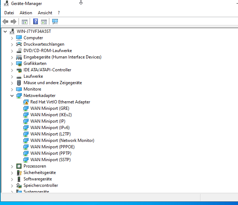Expand the Prozessoren category

click(x=12, y=166)
